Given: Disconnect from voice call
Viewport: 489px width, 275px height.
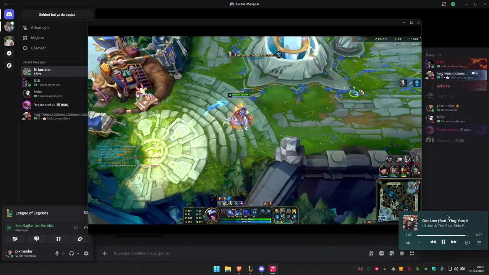Looking at the screenshot, I should click(x=86, y=228).
